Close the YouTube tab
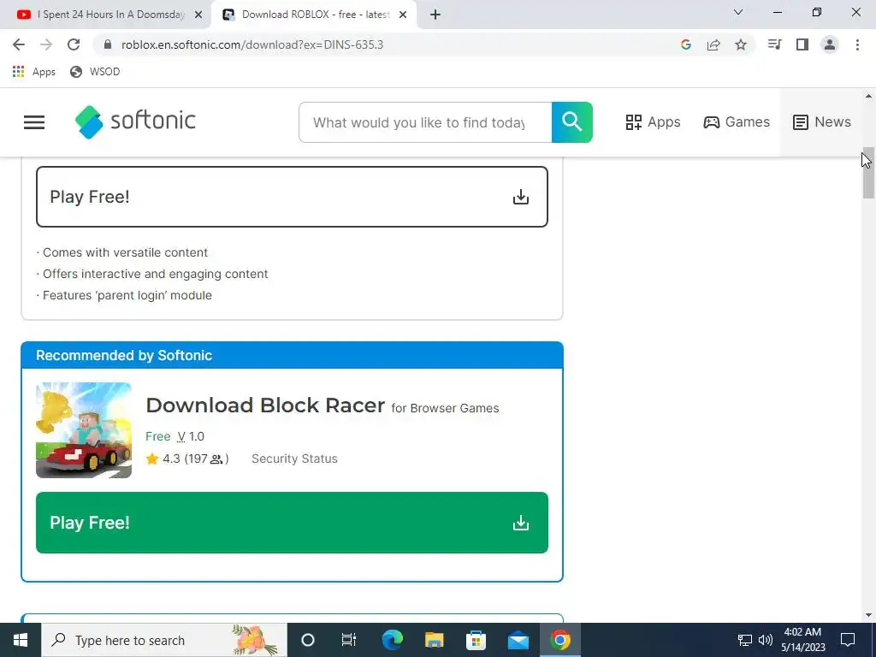The height and width of the screenshot is (657, 876). coord(198,15)
